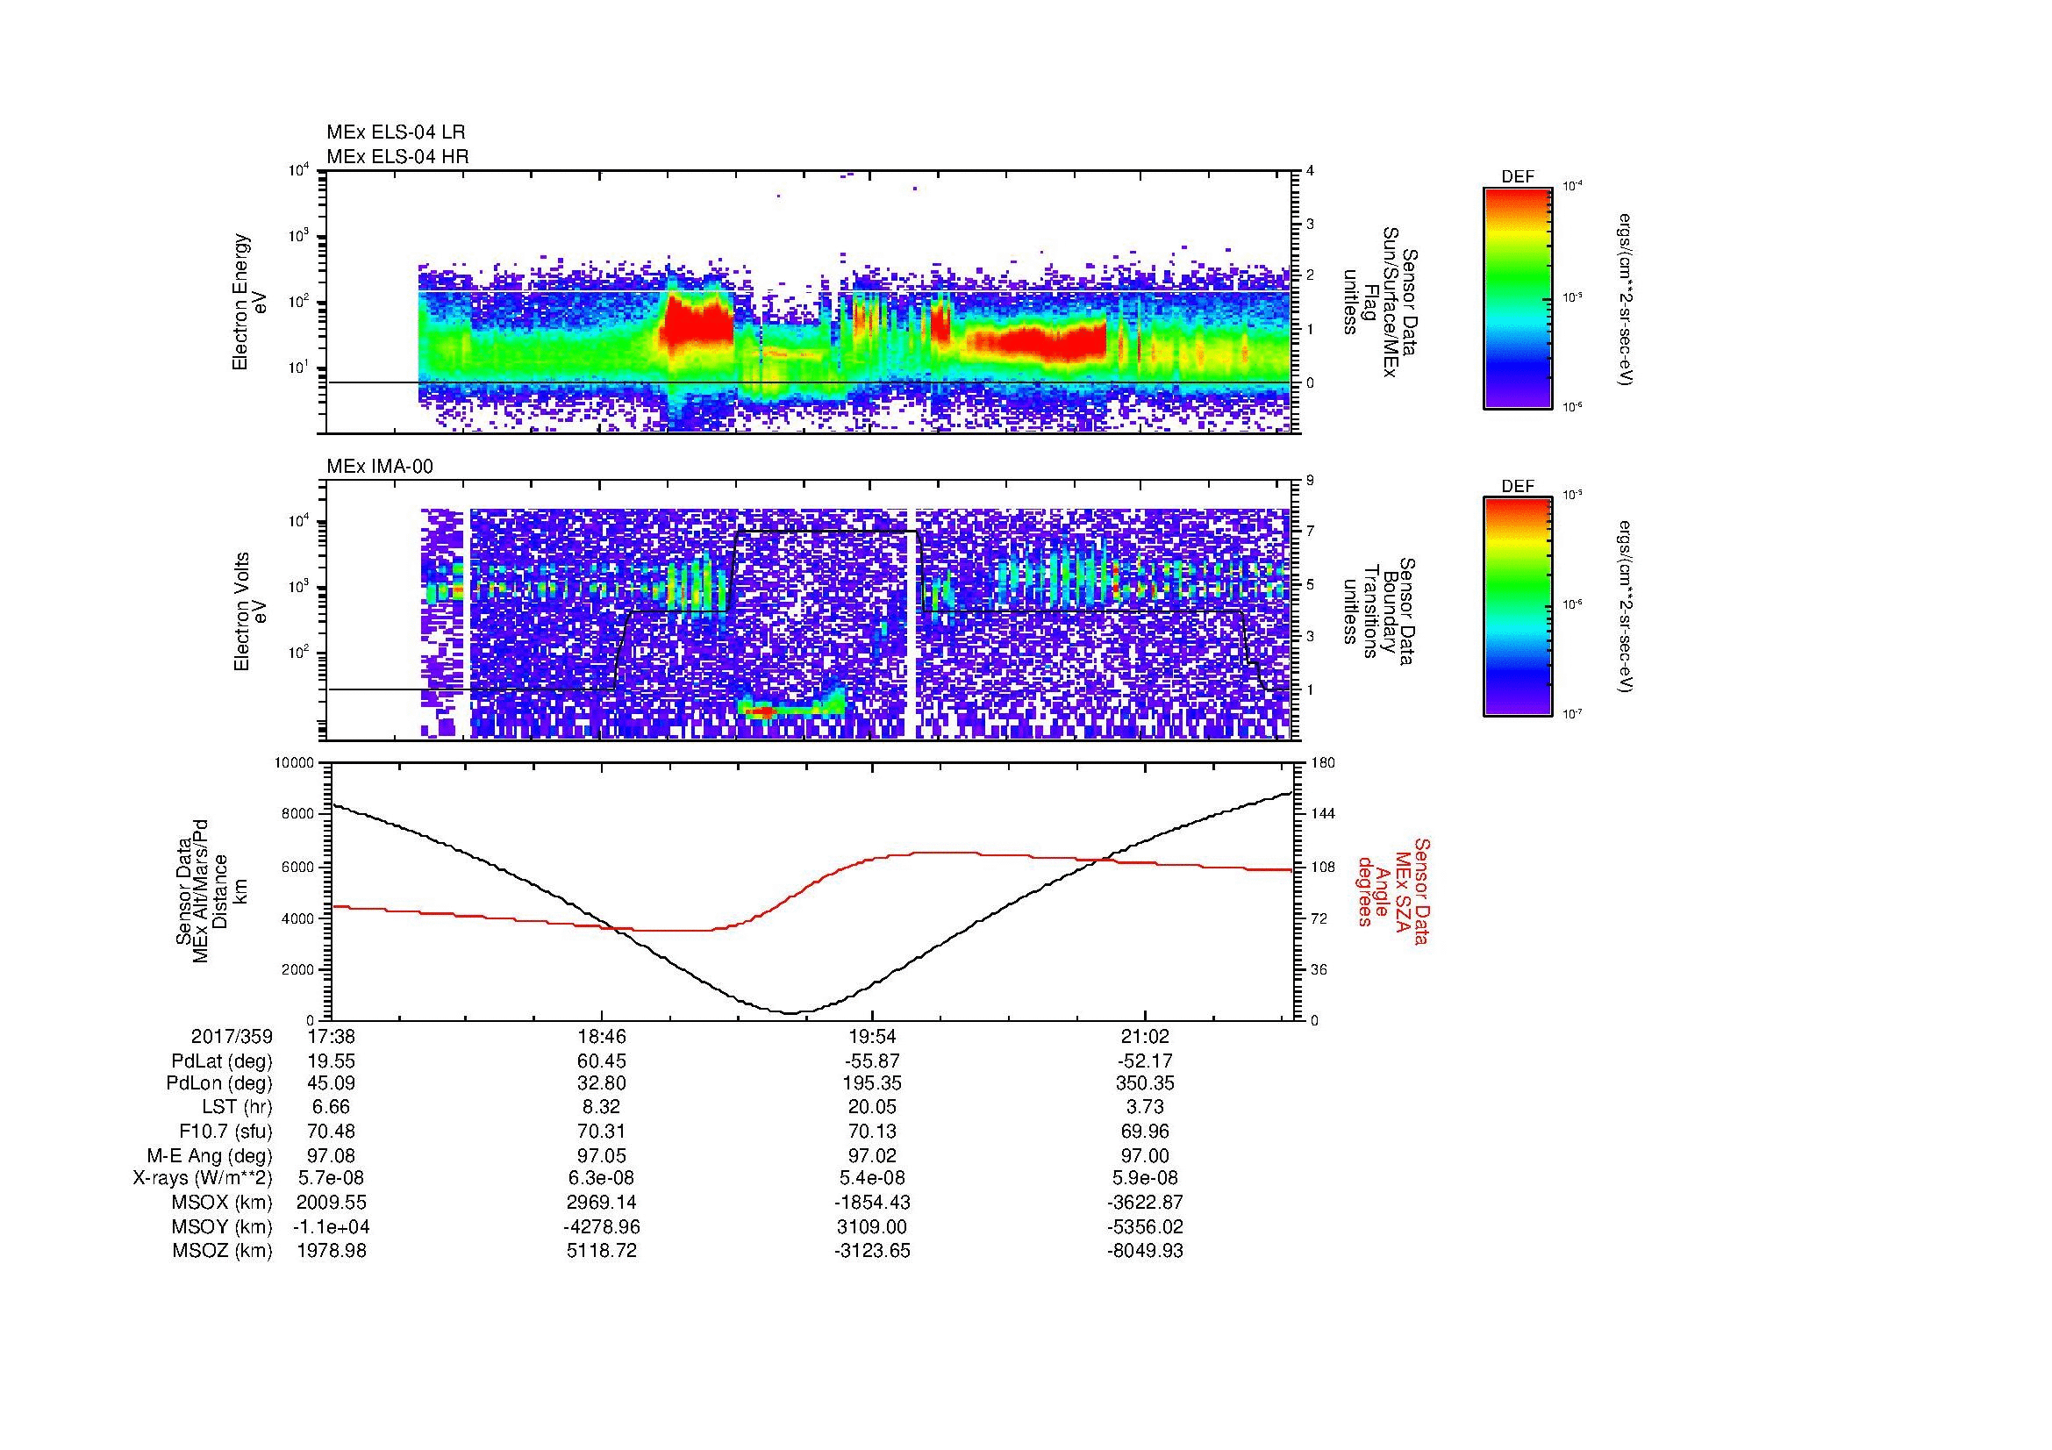
Task: Click the 'MSOZ (km)' row label
Action: tap(223, 1251)
